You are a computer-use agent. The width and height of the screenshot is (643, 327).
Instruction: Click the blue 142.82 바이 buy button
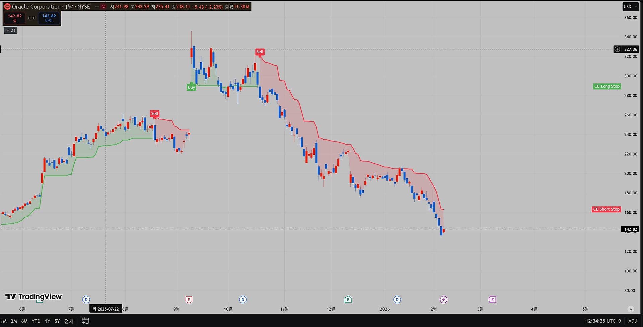[49, 18]
